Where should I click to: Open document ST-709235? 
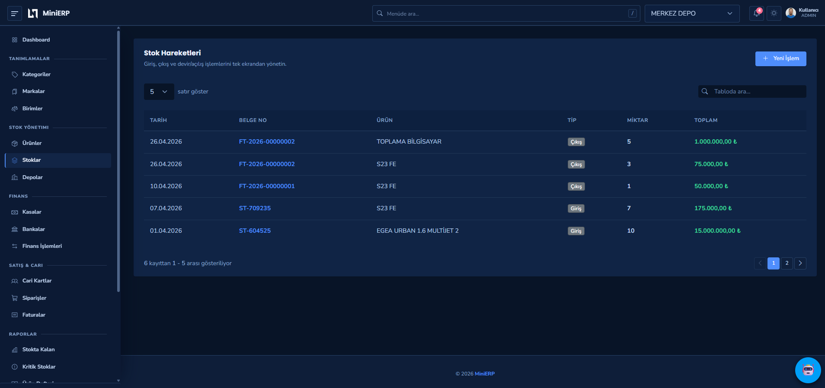pyautogui.click(x=255, y=208)
